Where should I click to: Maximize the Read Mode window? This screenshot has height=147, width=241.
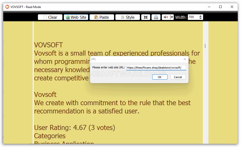pos(220,7)
